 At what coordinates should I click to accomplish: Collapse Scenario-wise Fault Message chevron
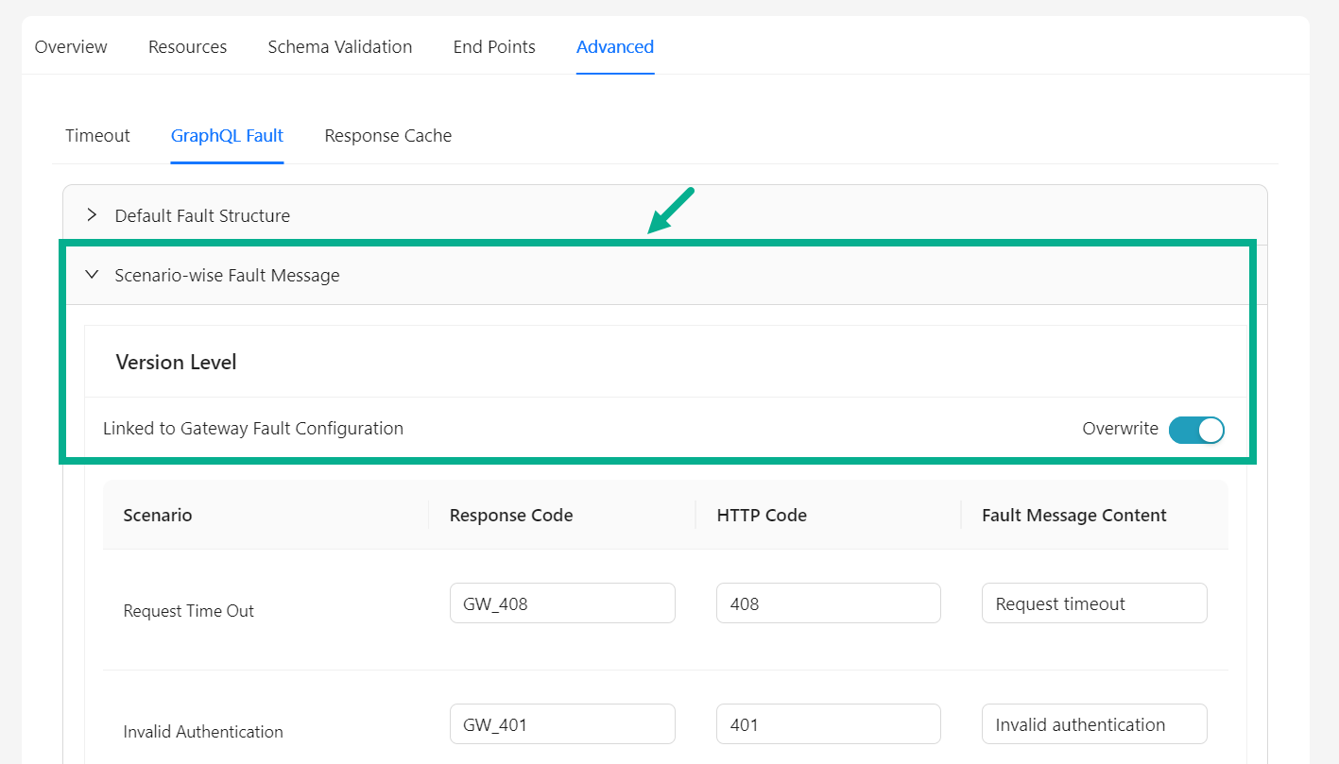click(x=92, y=275)
